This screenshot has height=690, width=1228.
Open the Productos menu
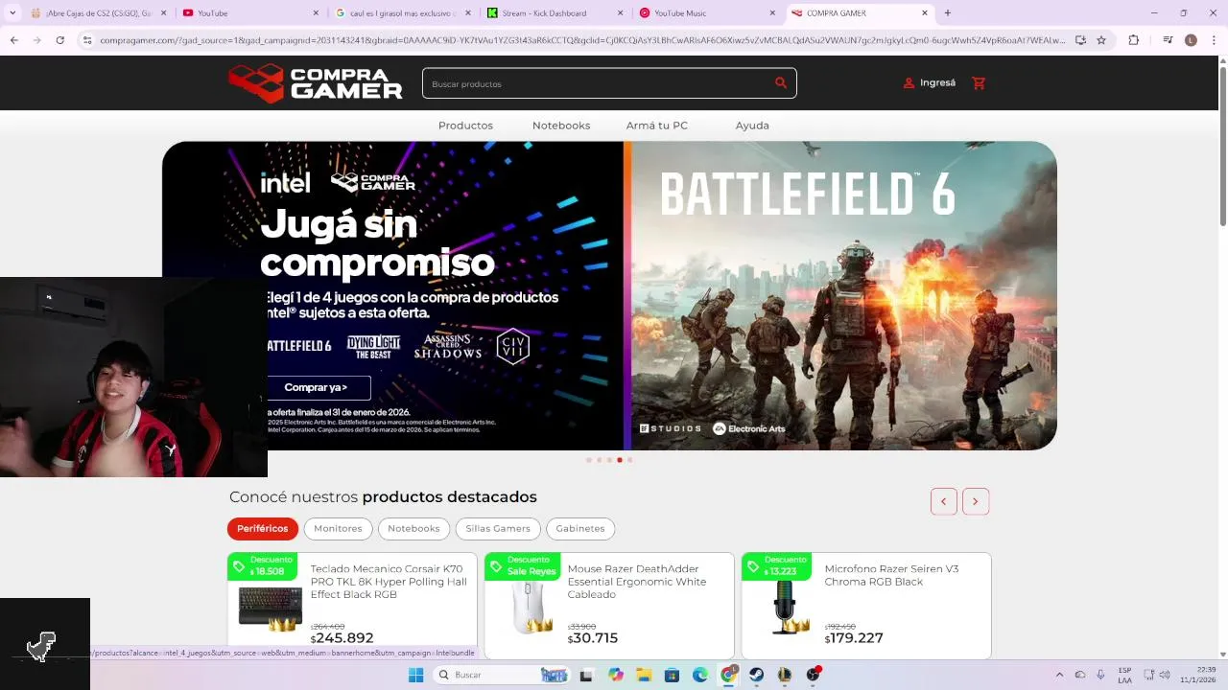(x=465, y=126)
